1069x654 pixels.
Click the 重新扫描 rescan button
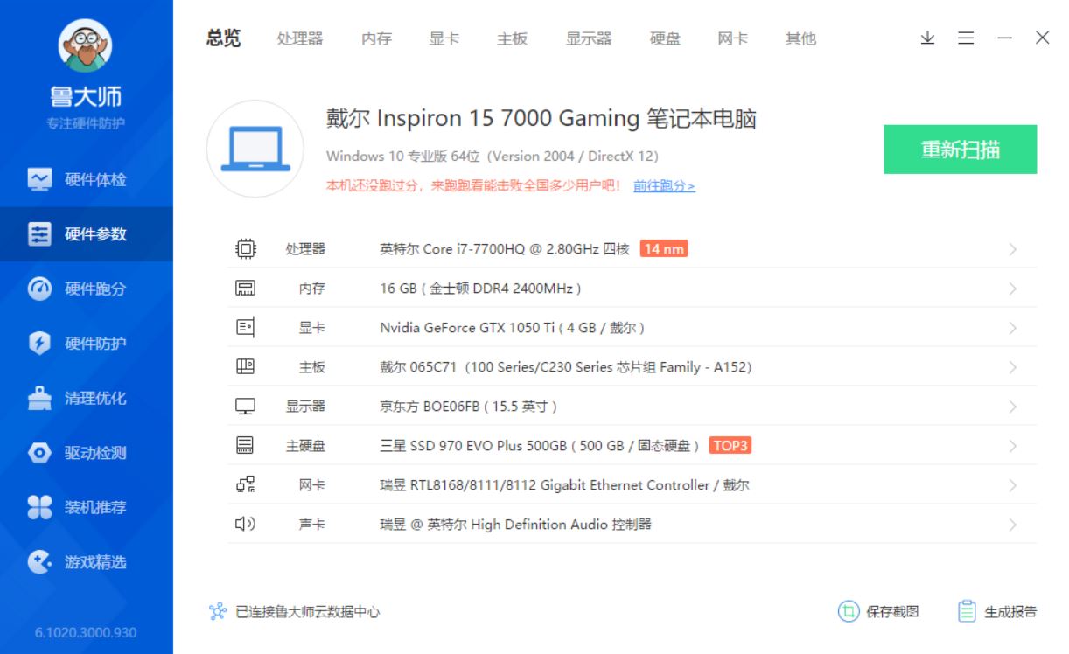pyautogui.click(x=960, y=149)
